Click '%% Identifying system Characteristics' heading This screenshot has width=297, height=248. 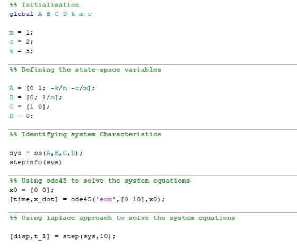point(85,134)
